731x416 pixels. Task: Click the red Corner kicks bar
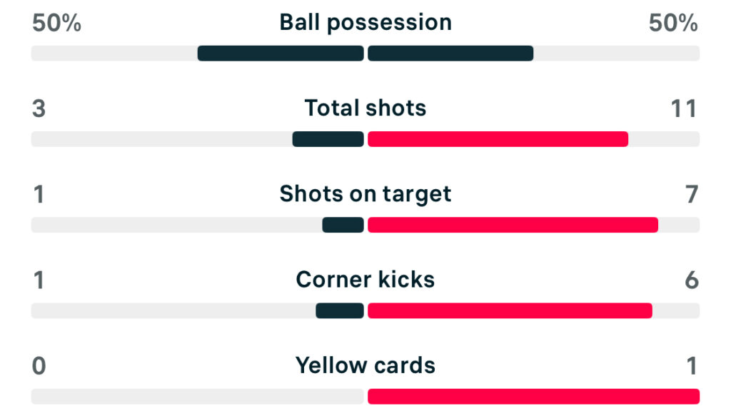point(510,310)
